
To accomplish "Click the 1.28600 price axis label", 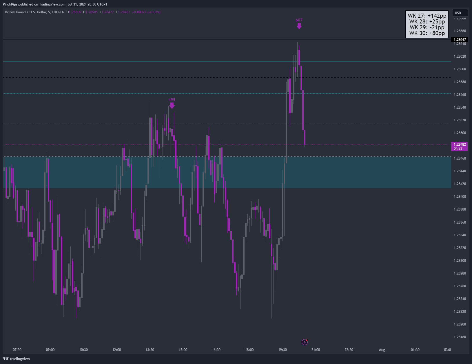I will coord(460,69).
